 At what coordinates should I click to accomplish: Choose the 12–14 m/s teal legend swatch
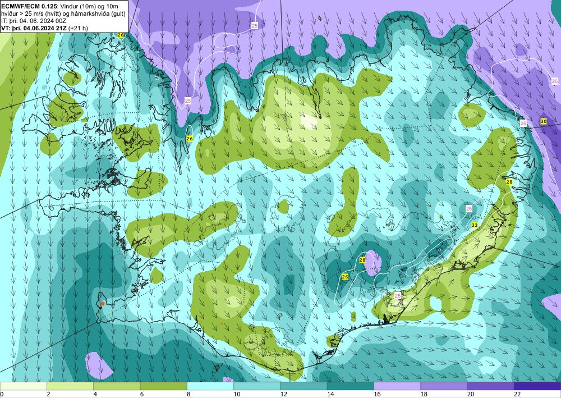tap(304, 386)
